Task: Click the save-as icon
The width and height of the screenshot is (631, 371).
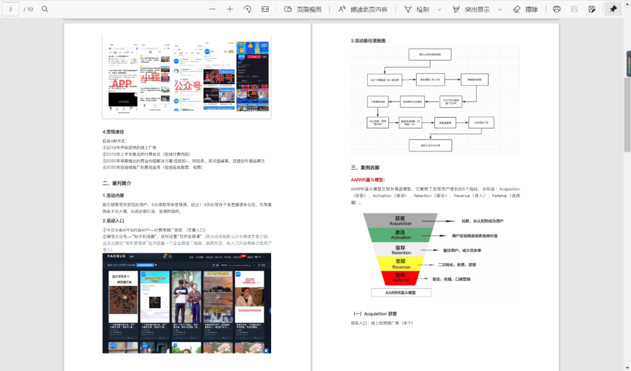Action: [x=591, y=9]
